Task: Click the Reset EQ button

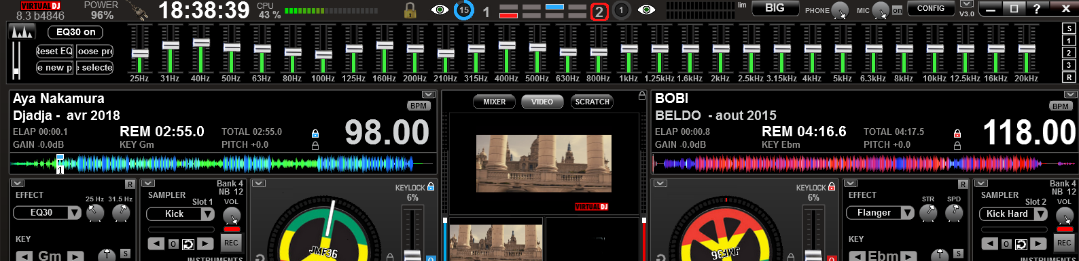Action: [54, 51]
